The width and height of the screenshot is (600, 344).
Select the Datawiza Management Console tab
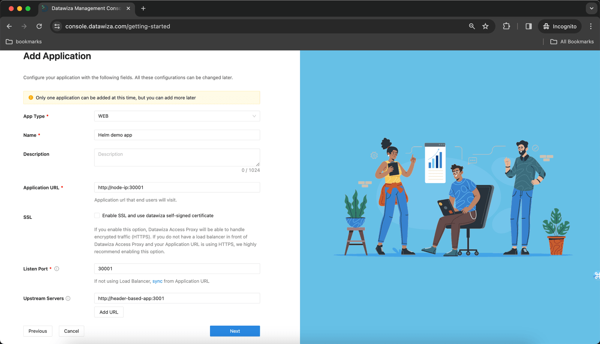click(86, 8)
